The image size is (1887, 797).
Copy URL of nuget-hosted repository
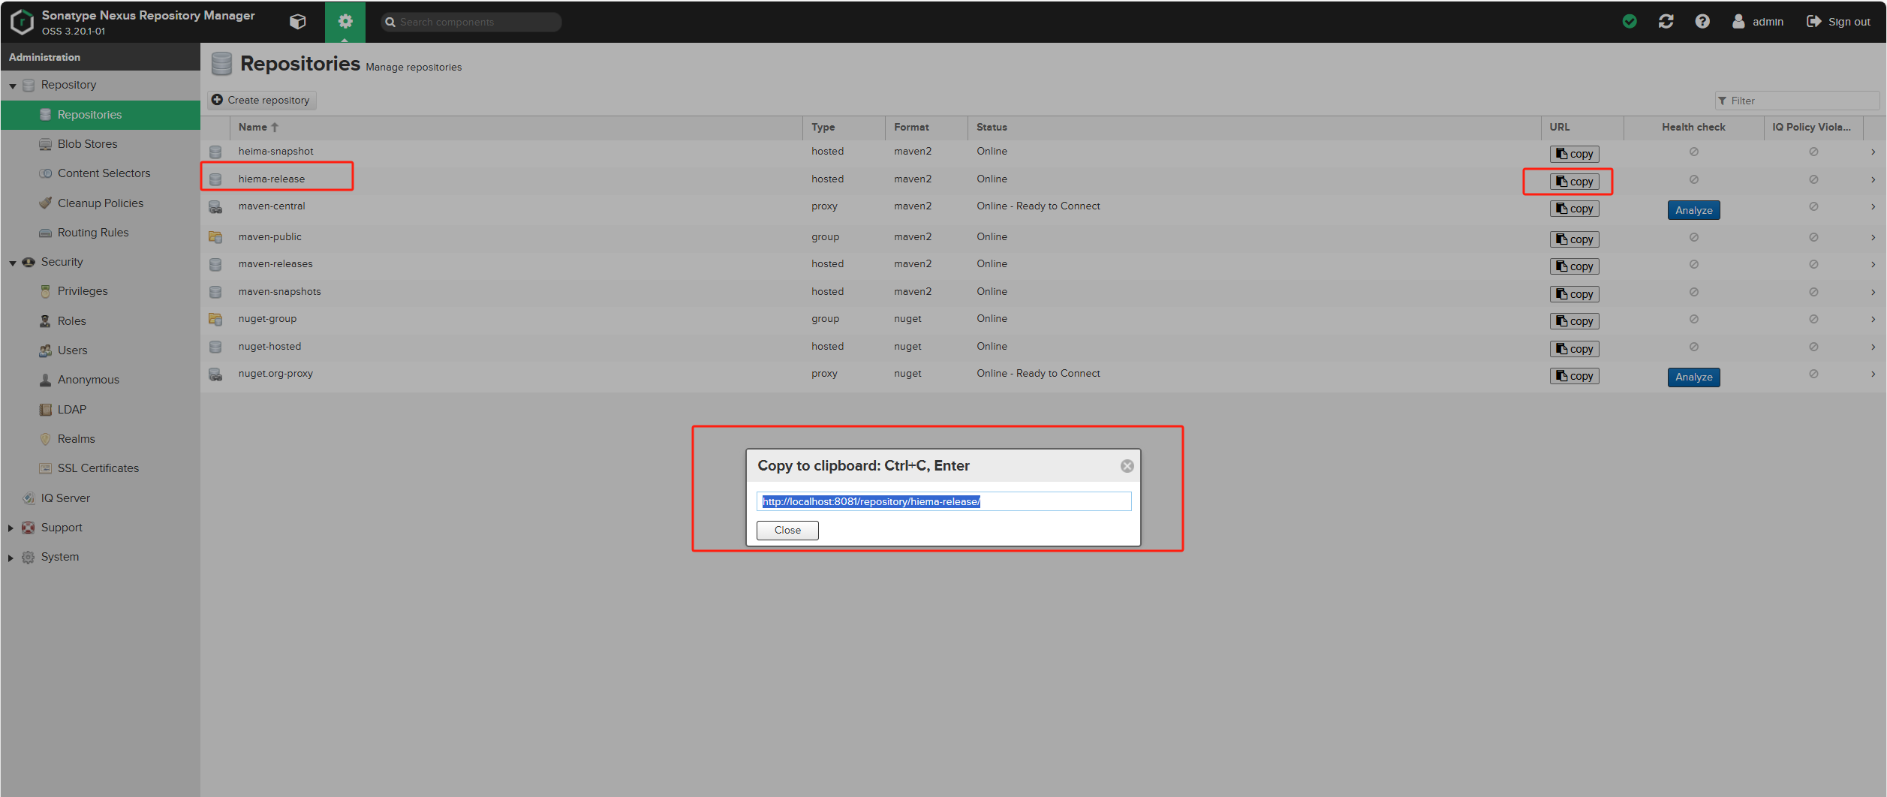click(x=1575, y=349)
